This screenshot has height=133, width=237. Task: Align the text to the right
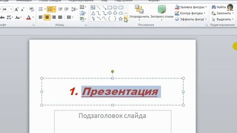coord(54,17)
